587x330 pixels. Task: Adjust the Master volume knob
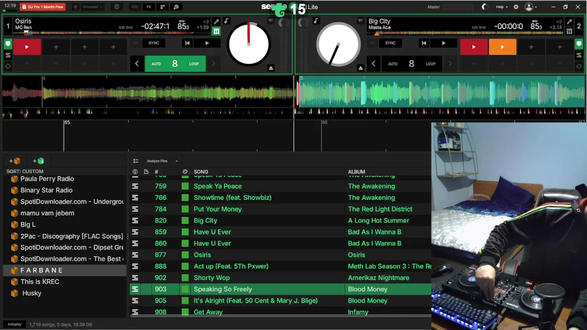[484, 7]
